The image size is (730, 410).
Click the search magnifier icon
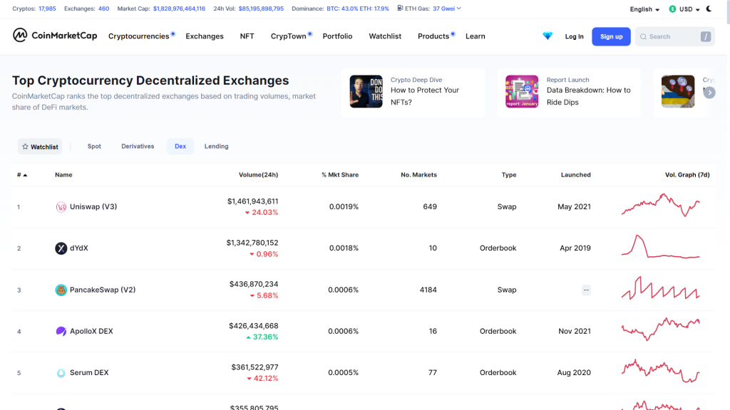pos(644,37)
